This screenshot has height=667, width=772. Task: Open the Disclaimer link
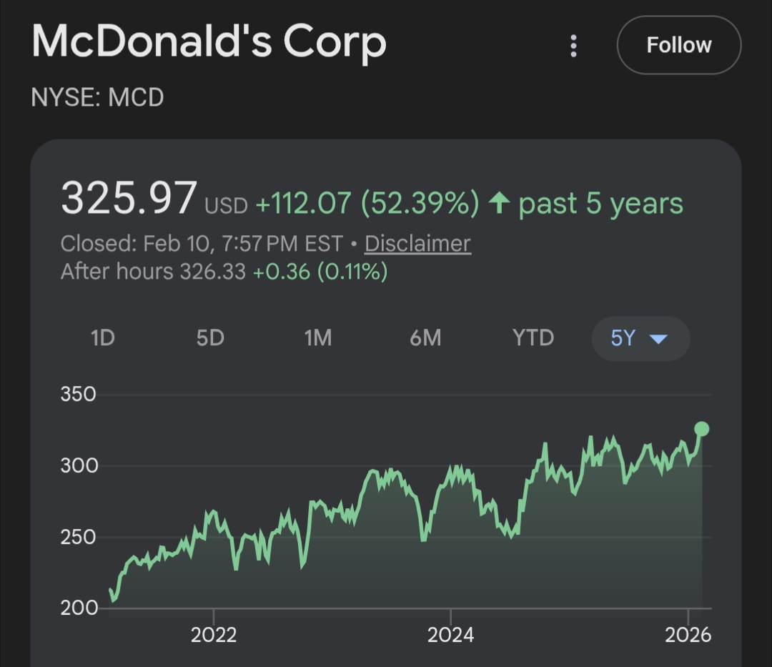417,244
